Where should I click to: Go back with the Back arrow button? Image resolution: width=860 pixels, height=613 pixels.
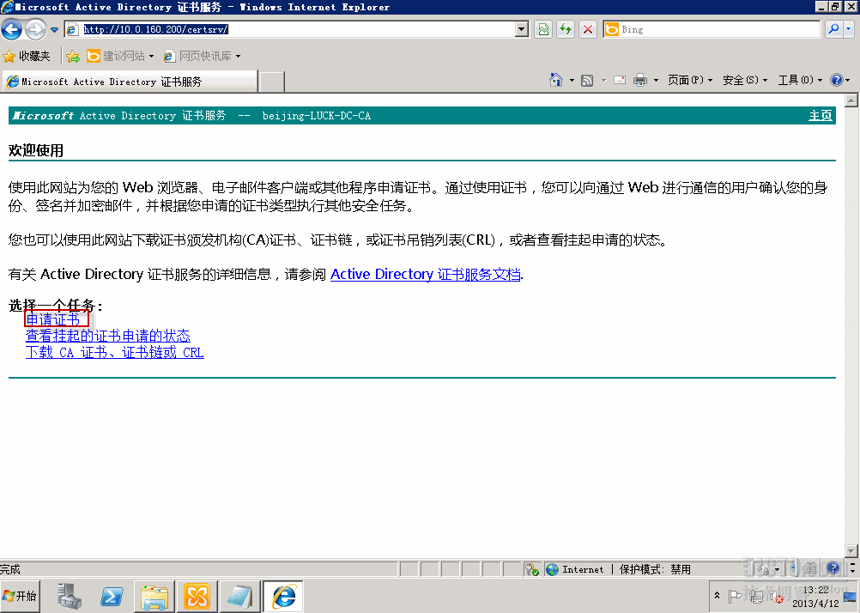coord(11,29)
